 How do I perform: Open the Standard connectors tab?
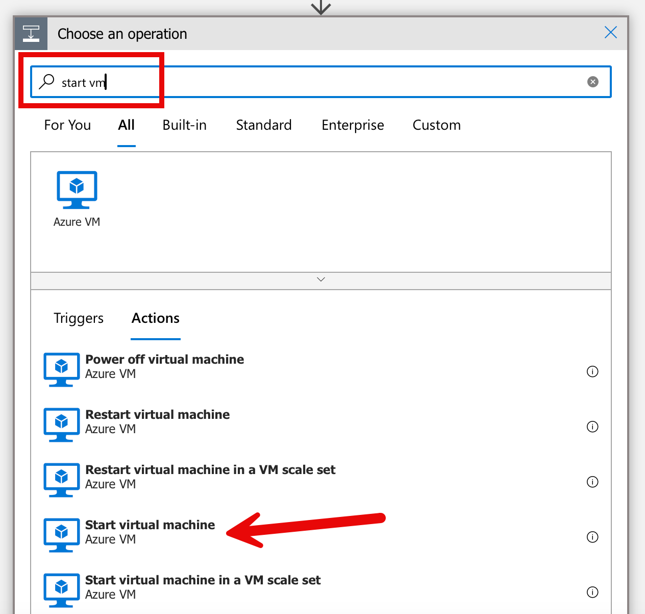[x=264, y=125]
